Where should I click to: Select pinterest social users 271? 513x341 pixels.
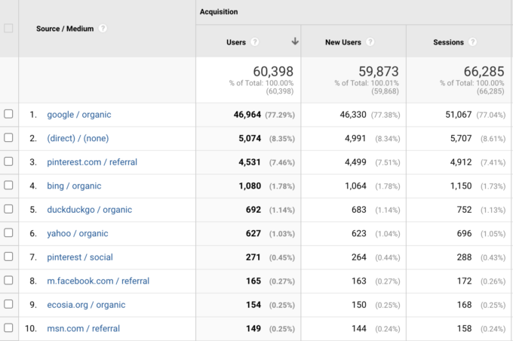[253, 257]
